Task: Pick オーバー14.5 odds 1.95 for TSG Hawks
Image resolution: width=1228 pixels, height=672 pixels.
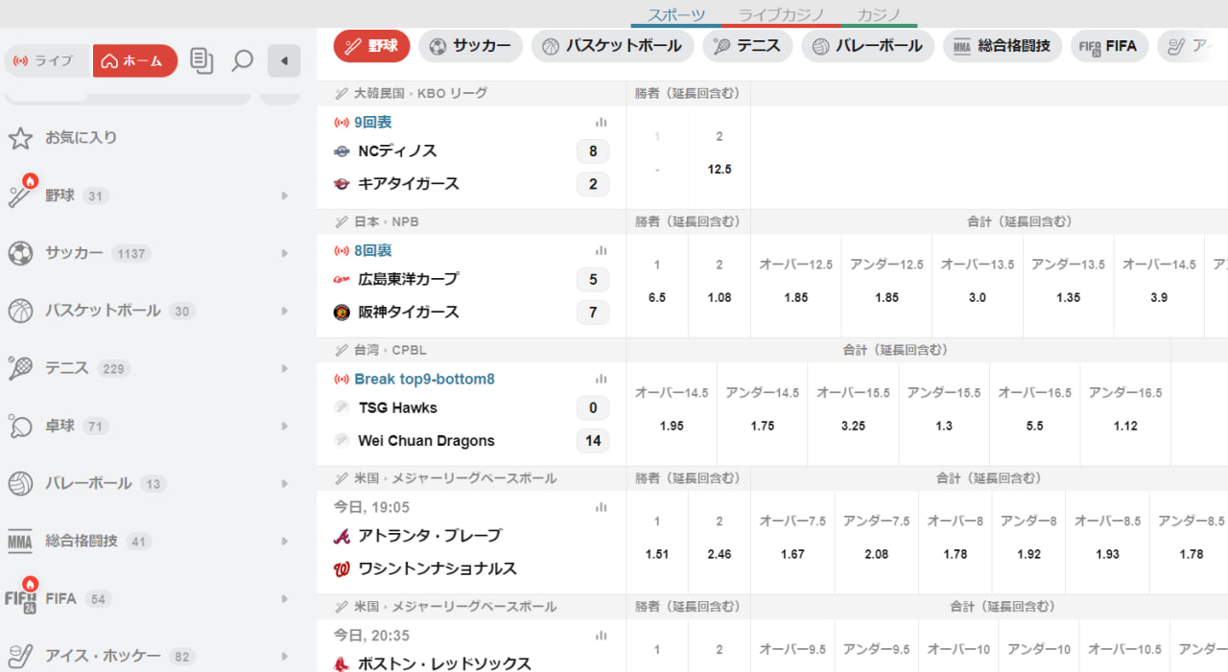Action: pos(672,414)
